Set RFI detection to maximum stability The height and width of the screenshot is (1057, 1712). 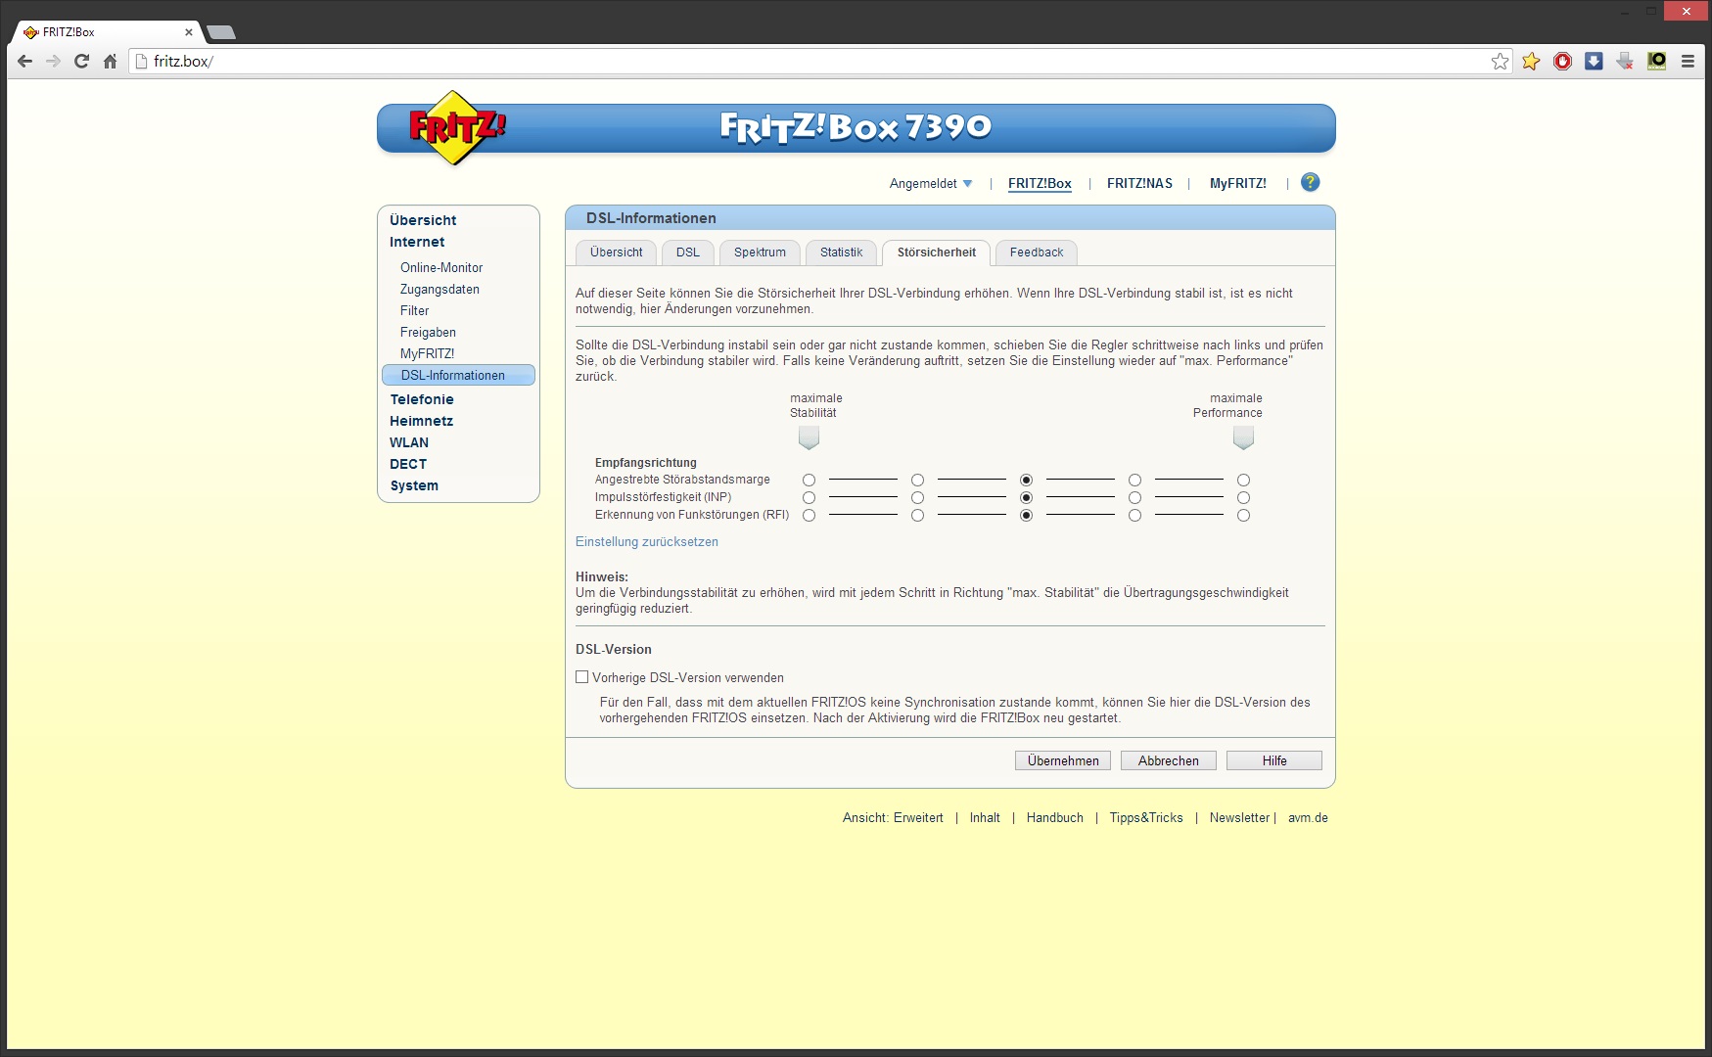click(809, 515)
